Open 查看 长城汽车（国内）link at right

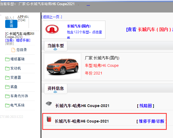150,30
